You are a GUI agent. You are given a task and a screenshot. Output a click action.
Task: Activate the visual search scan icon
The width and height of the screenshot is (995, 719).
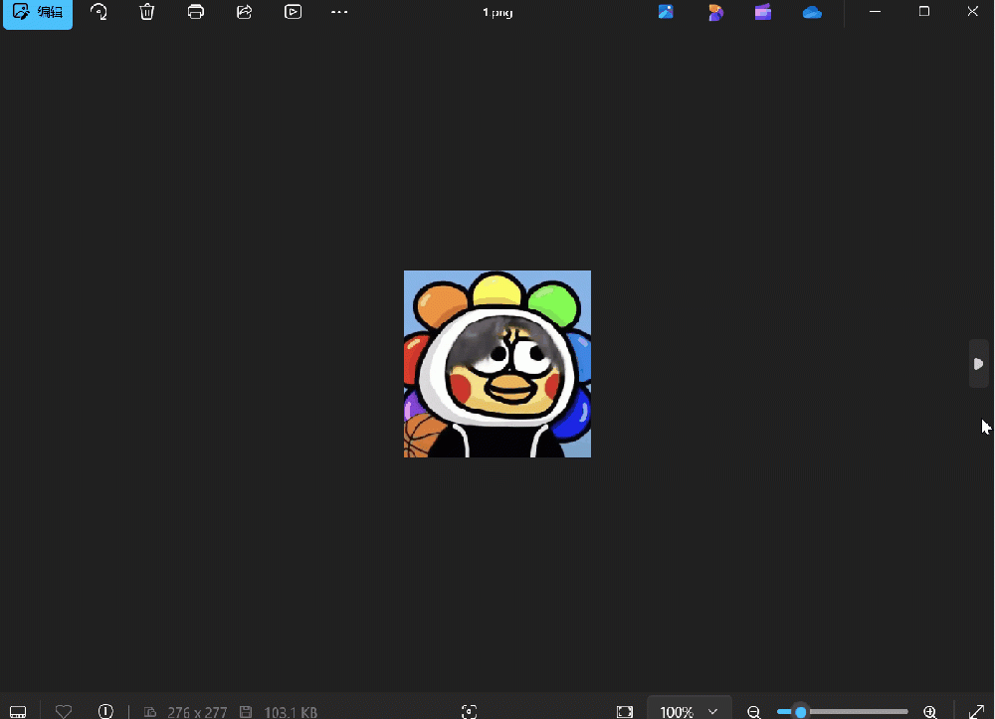(x=469, y=711)
